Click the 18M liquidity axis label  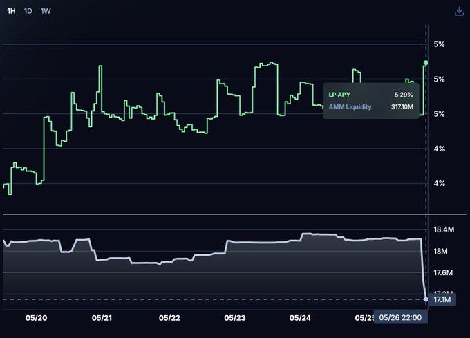[441, 251]
